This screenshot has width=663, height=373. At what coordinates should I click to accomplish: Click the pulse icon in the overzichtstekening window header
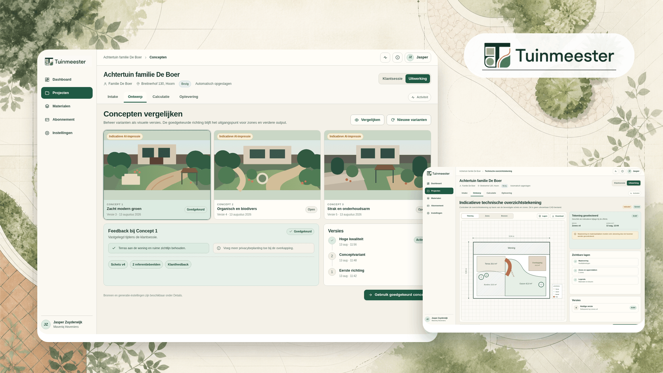click(615, 171)
